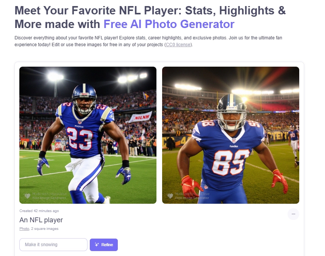
Task: Focus the "Make it snowing" text field
Action: click(x=53, y=245)
